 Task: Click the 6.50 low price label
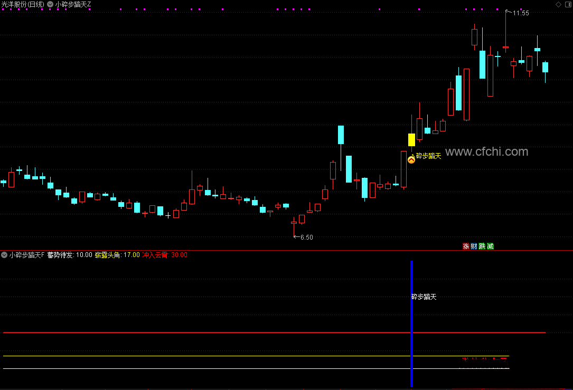click(307, 237)
